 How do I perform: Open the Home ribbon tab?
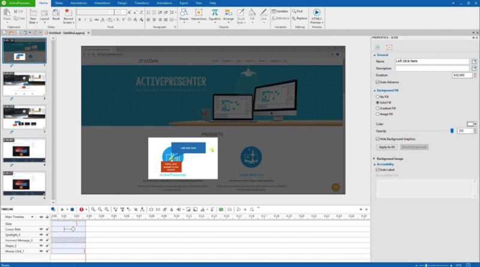(43, 3)
